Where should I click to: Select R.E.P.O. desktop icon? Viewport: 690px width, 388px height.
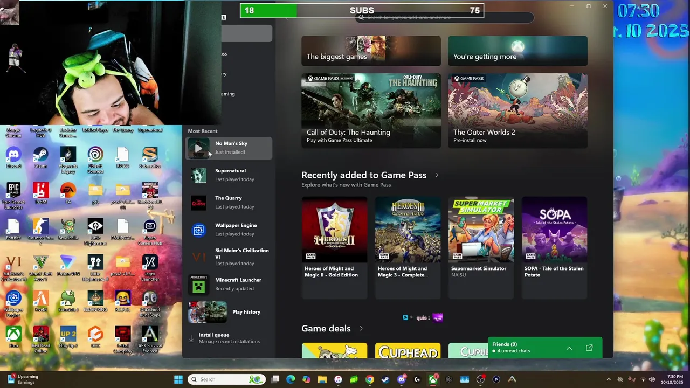[122, 301]
